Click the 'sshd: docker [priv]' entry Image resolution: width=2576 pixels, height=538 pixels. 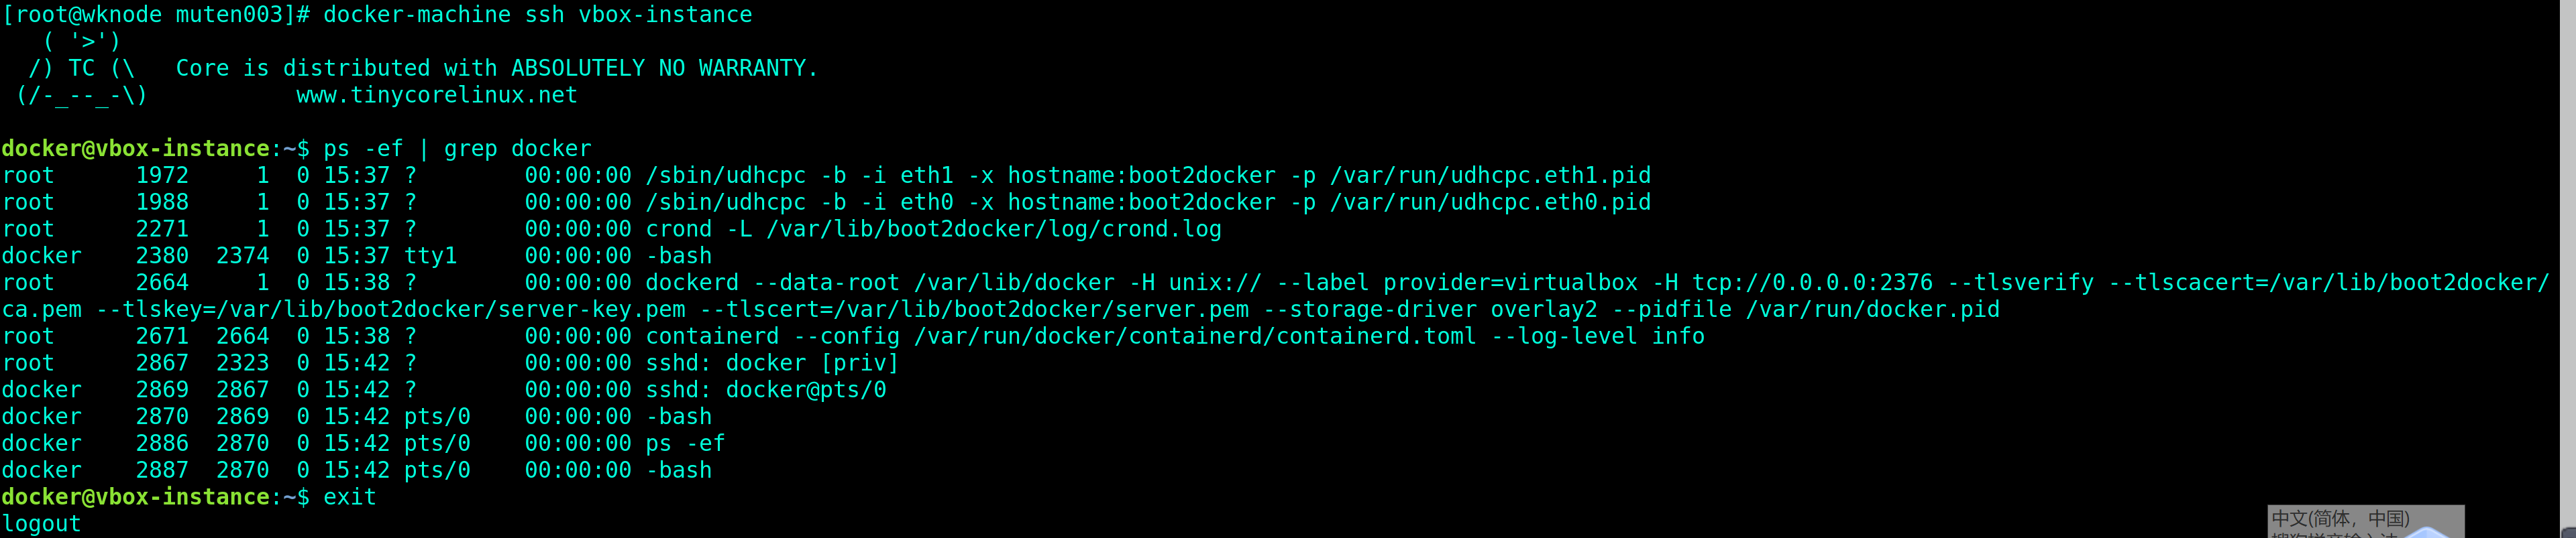771,363
